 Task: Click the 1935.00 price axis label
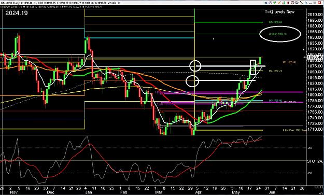pyautogui.click(x=315, y=43)
